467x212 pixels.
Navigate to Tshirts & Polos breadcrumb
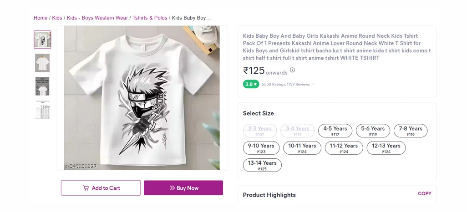pyautogui.click(x=150, y=18)
